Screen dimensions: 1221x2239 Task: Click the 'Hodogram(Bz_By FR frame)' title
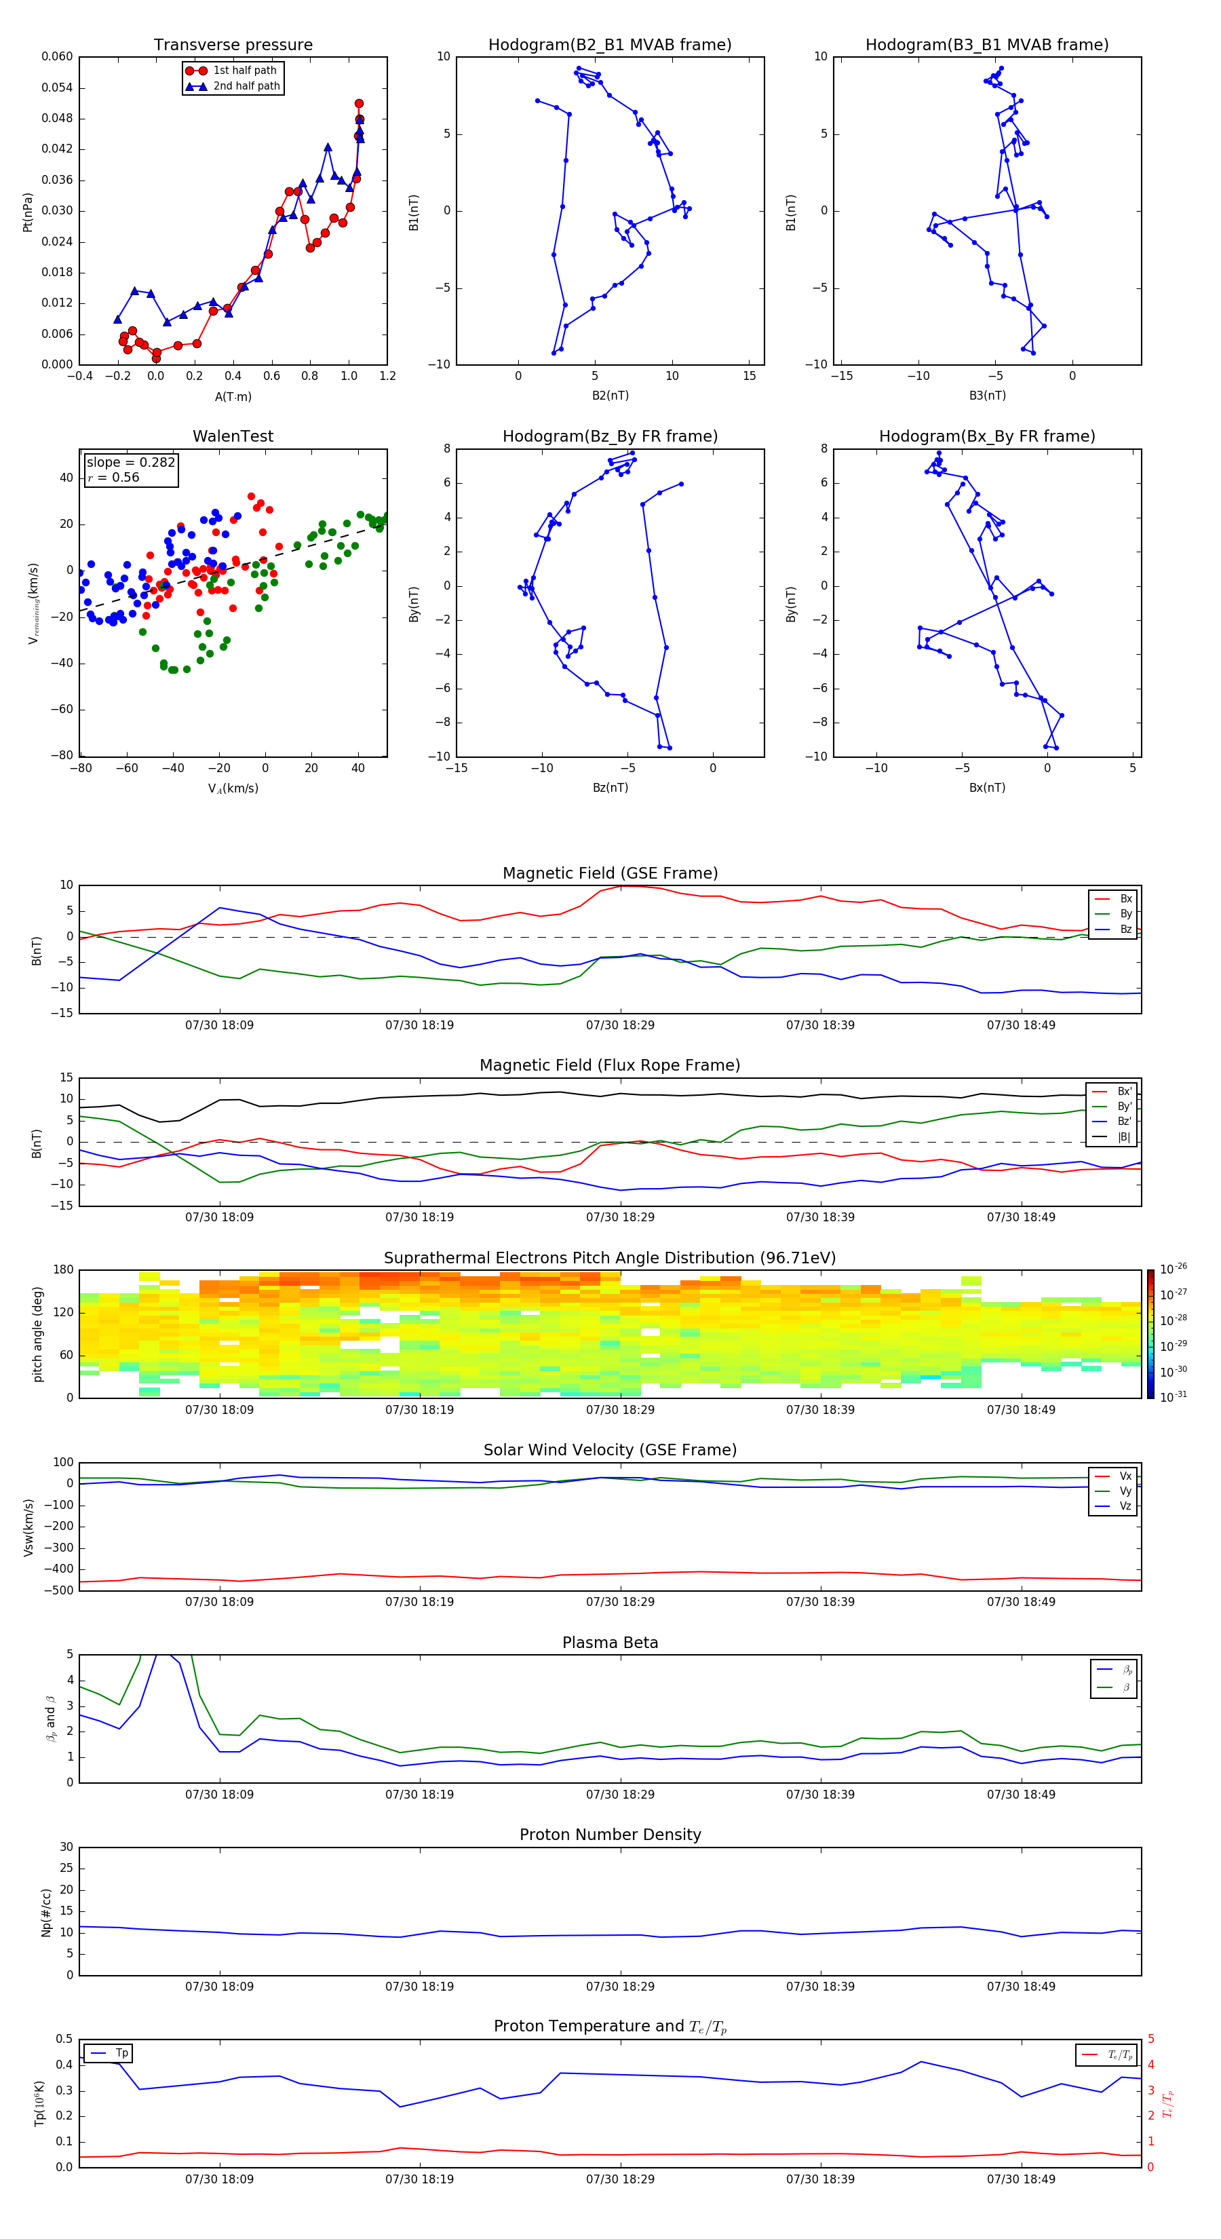[610, 436]
